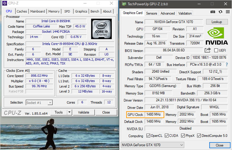
Task: Click the Subvendor value Dell
Action: coord(159,57)
